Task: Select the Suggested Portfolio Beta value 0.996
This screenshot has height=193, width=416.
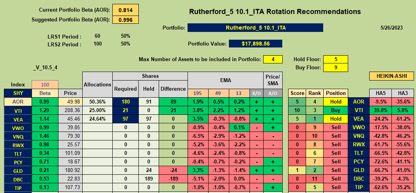Action: click(x=126, y=20)
